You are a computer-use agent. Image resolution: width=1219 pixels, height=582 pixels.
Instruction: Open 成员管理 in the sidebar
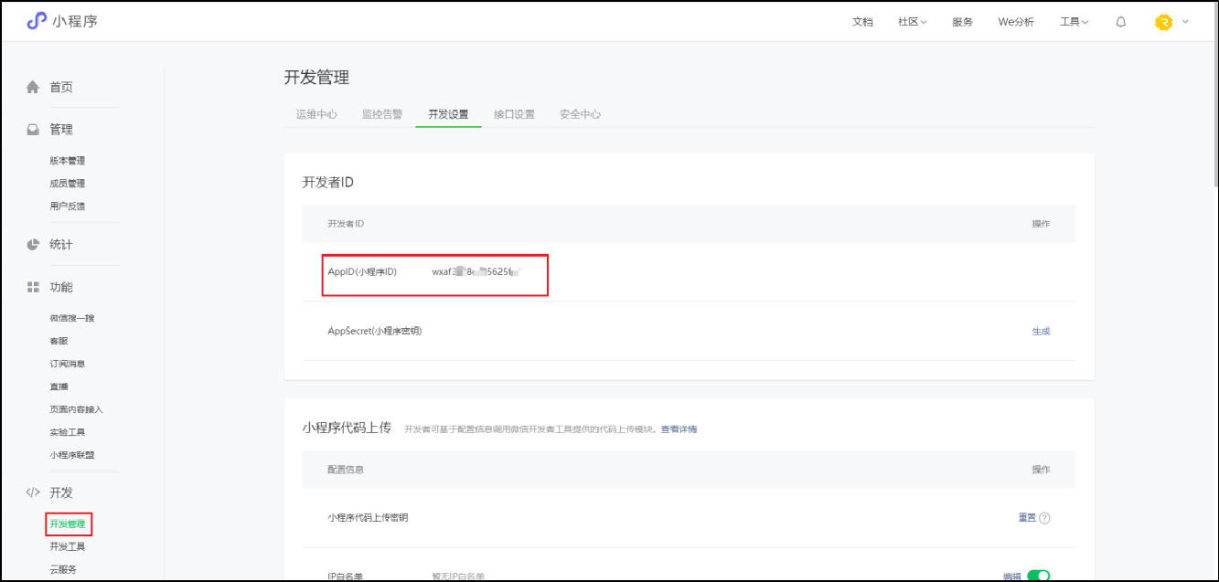point(68,184)
